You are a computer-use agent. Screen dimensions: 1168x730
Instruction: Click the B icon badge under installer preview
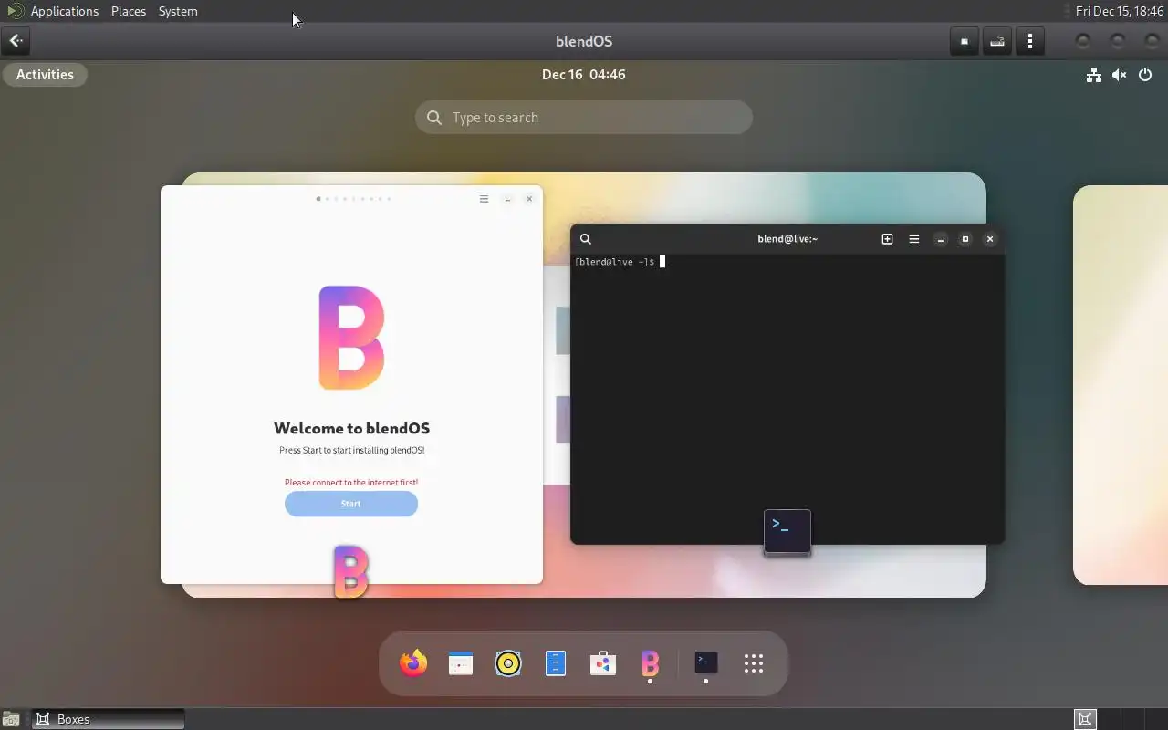[x=351, y=572]
